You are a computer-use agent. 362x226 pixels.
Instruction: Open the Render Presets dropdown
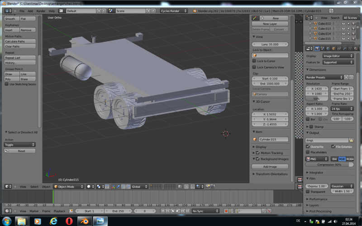(x=324, y=77)
